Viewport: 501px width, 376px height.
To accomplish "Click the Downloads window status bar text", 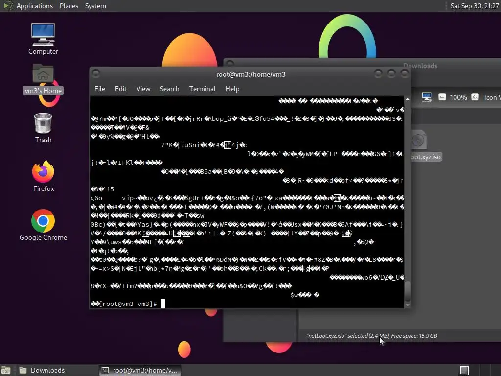I will pyautogui.click(x=372, y=336).
